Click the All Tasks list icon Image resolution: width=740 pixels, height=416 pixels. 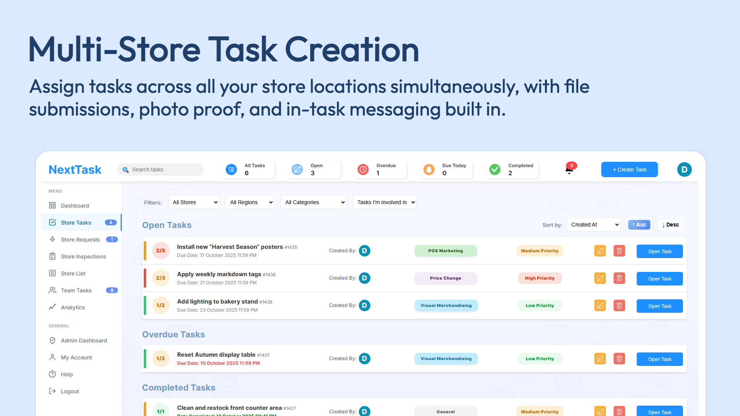[231, 169]
